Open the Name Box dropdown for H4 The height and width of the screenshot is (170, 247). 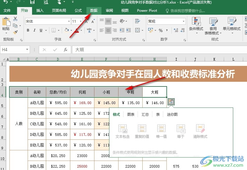[27, 50]
